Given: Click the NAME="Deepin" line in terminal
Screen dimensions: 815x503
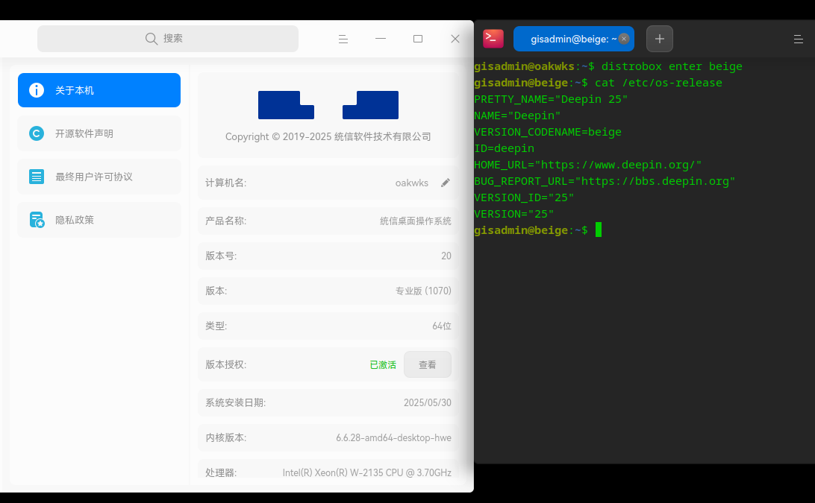Looking at the screenshot, I should [x=517, y=116].
